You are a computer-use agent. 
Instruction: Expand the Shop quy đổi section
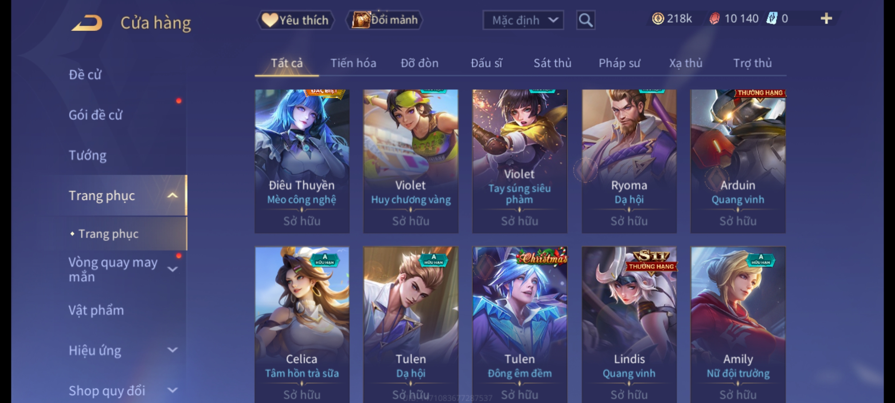pos(172,390)
